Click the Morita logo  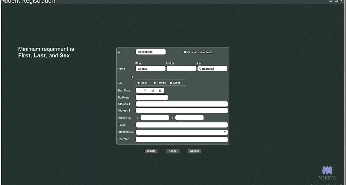[327, 173]
